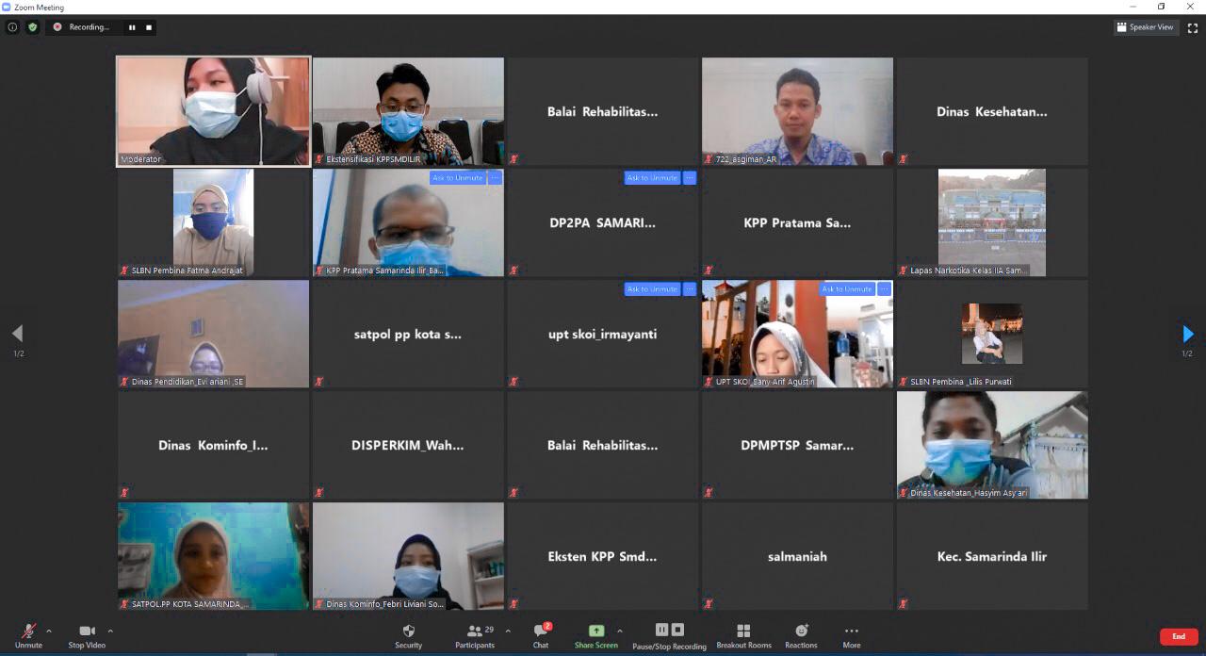
Task: Expand share options next to Share Screen
Action: pyautogui.click(x=620, y=631)
